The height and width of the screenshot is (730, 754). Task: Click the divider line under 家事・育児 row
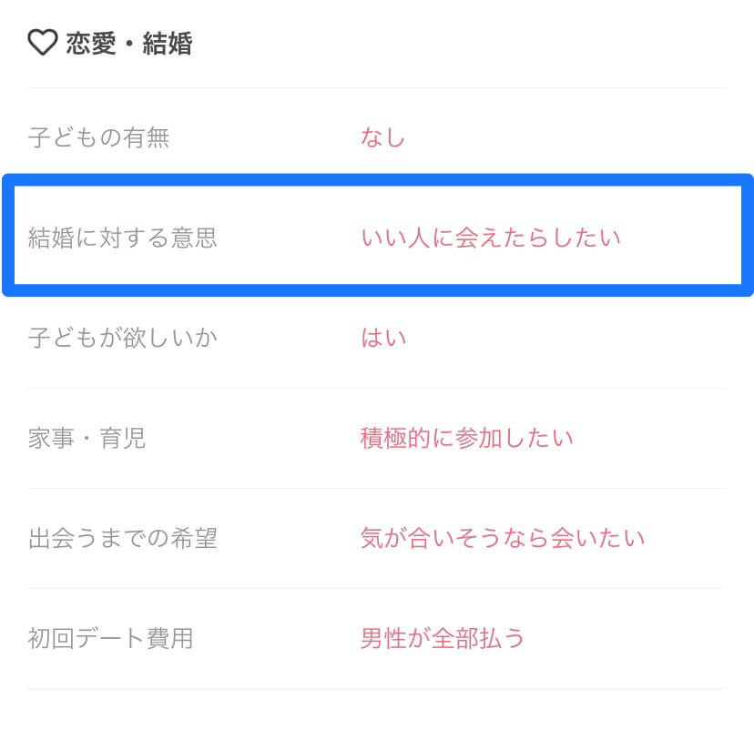pos(378,488)
